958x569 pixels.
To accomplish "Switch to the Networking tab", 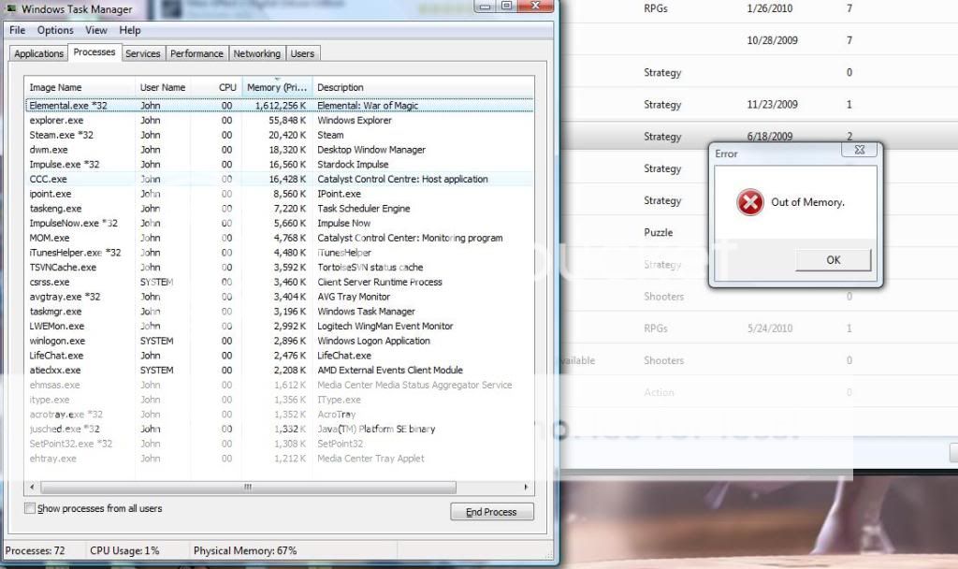I will pyautogui.click(x=256, y=53).
